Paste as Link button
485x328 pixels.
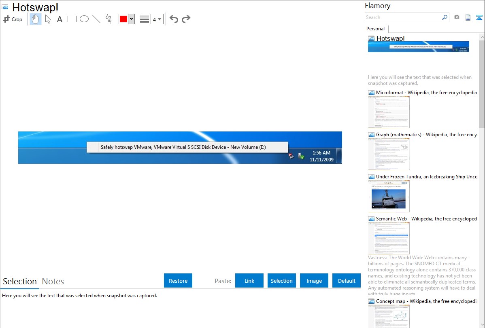click(249, 281)
